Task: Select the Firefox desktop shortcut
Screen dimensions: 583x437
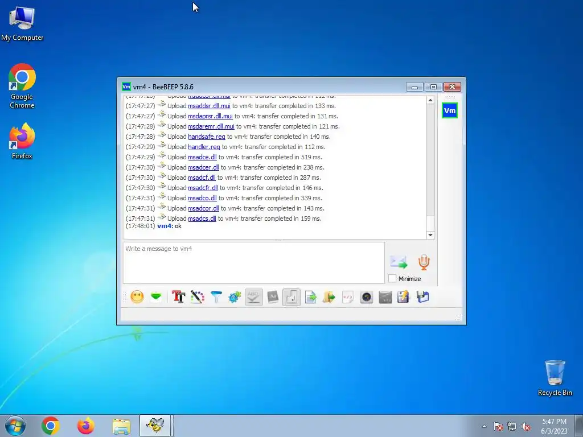Action: [22, 141]
